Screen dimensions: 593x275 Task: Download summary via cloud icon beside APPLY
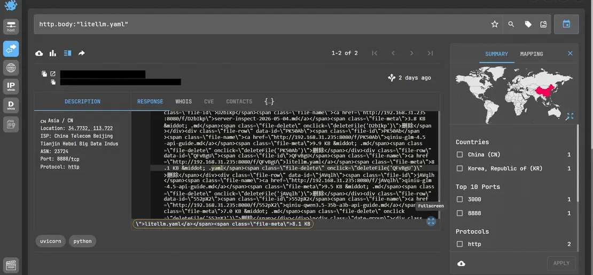(461, 263)
